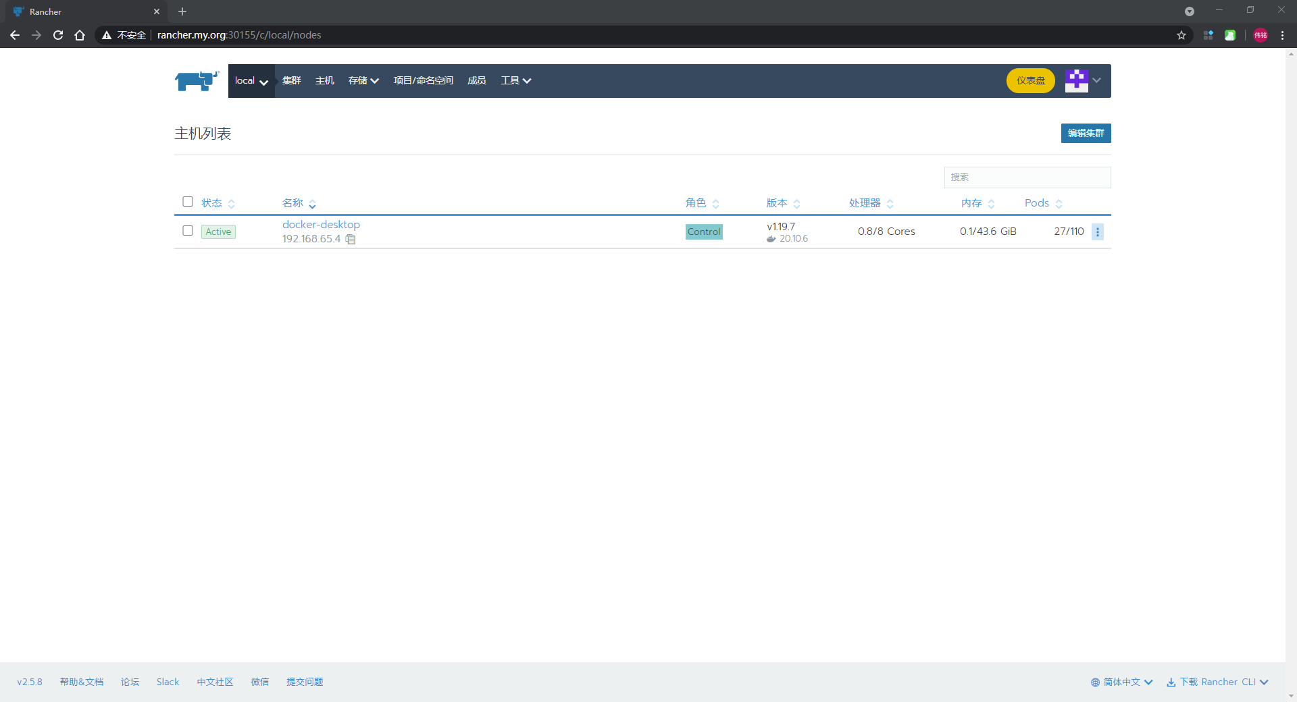Image resolution: width=1297 pixels, height=702 pixels.
Task: Click the 编辑集群 edit cluster button
Action: pyautogui.click(x=1086, y=133)
